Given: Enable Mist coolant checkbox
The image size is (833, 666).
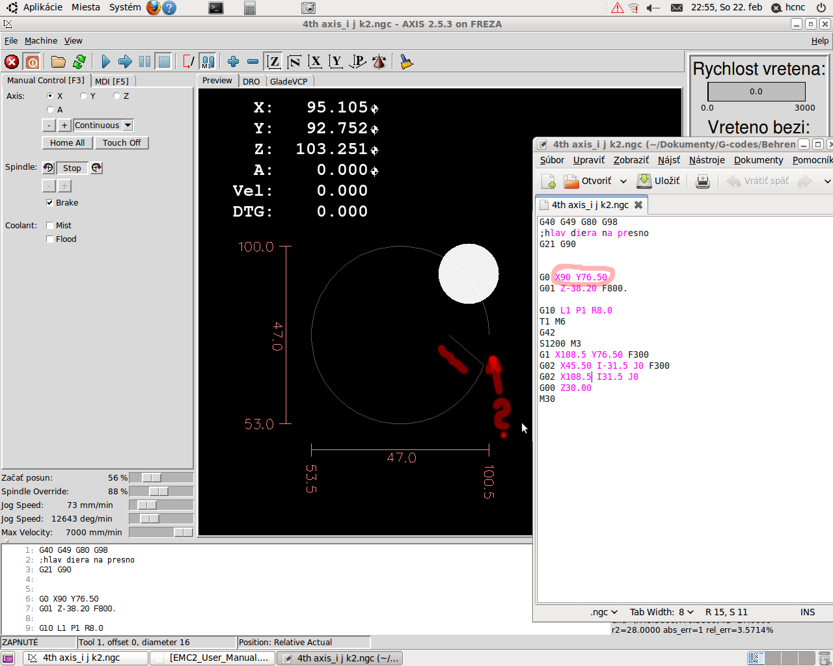Looking at the screenshot, I should [x=50, y=226].
